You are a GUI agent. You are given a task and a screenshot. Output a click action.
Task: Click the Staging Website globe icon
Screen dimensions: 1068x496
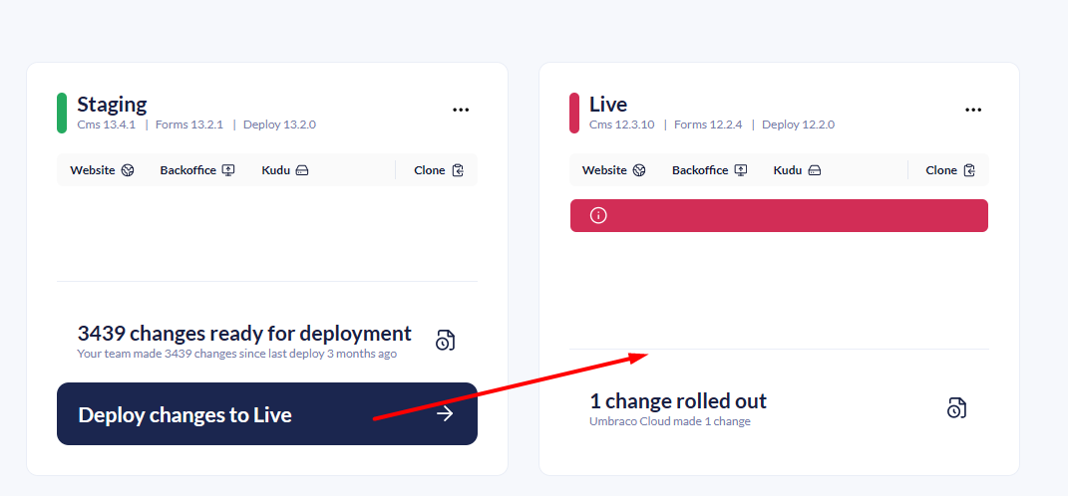tap(128, 170)
